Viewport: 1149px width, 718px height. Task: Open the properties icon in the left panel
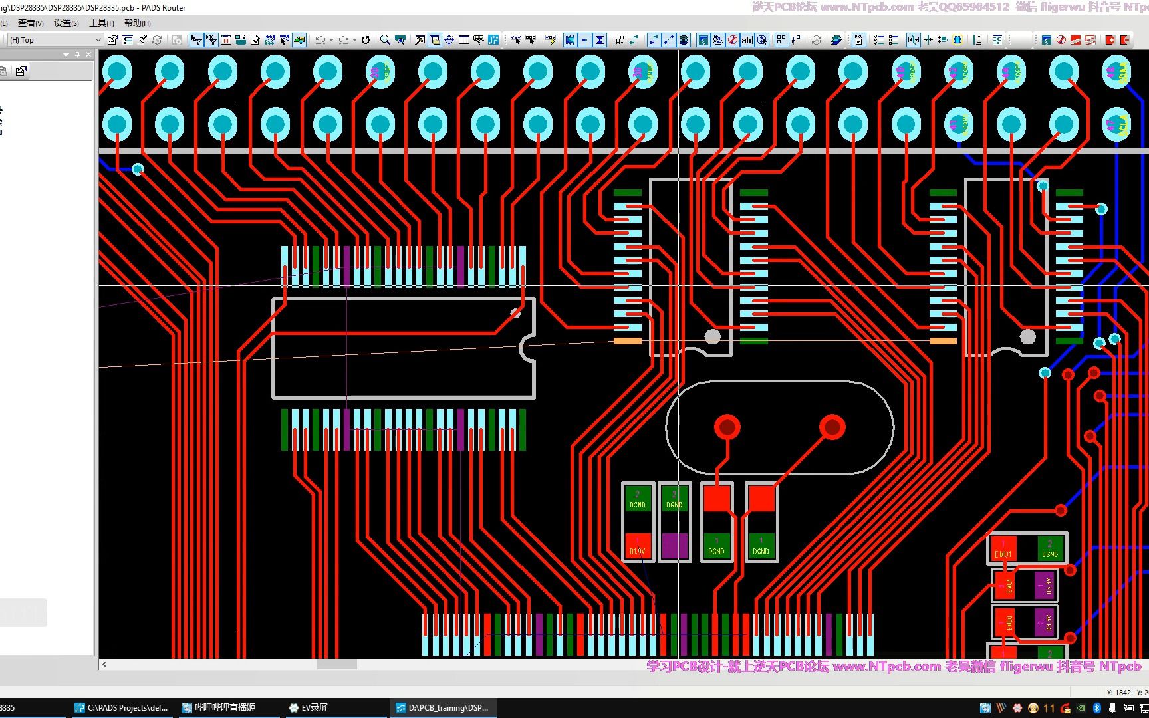click(x=22, y=70)
